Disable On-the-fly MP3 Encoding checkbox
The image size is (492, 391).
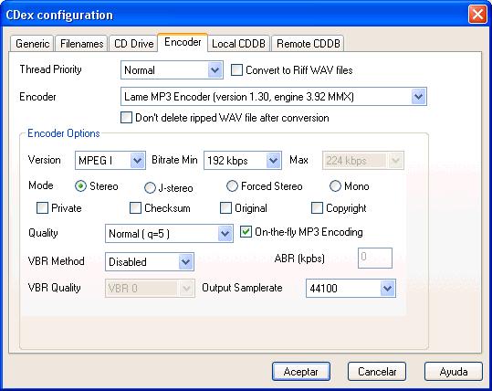point(246,232)
